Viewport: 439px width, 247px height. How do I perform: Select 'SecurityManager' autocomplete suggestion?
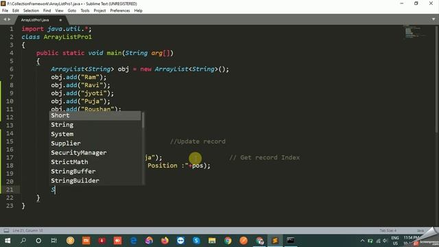pos(95,152)
